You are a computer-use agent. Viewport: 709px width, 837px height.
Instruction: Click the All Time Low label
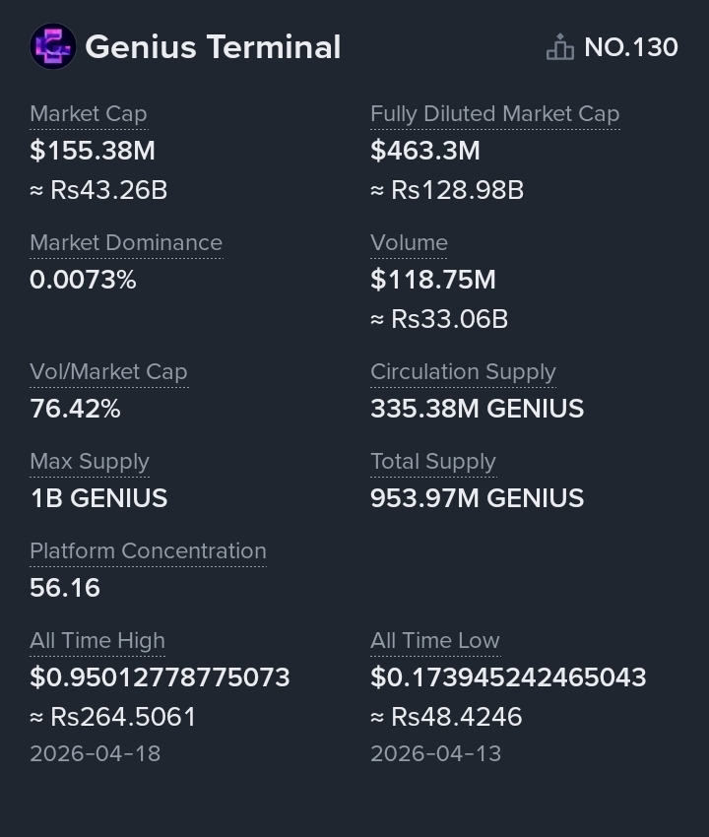pos(435,641)
